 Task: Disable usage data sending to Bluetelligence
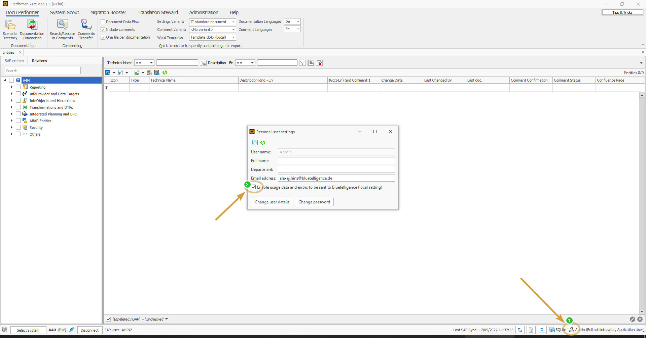point(253,187)
